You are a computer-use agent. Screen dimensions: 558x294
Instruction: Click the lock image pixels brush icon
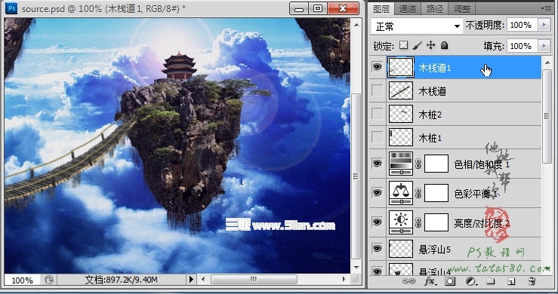pos(417,45)
